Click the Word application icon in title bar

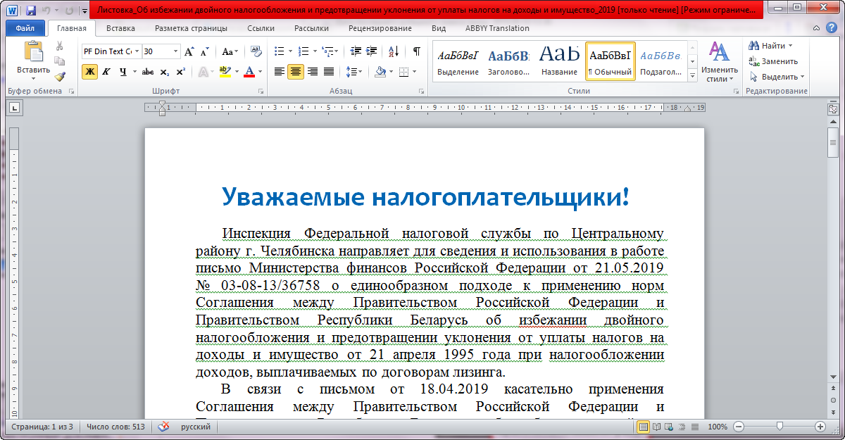[x=13, y=11]
